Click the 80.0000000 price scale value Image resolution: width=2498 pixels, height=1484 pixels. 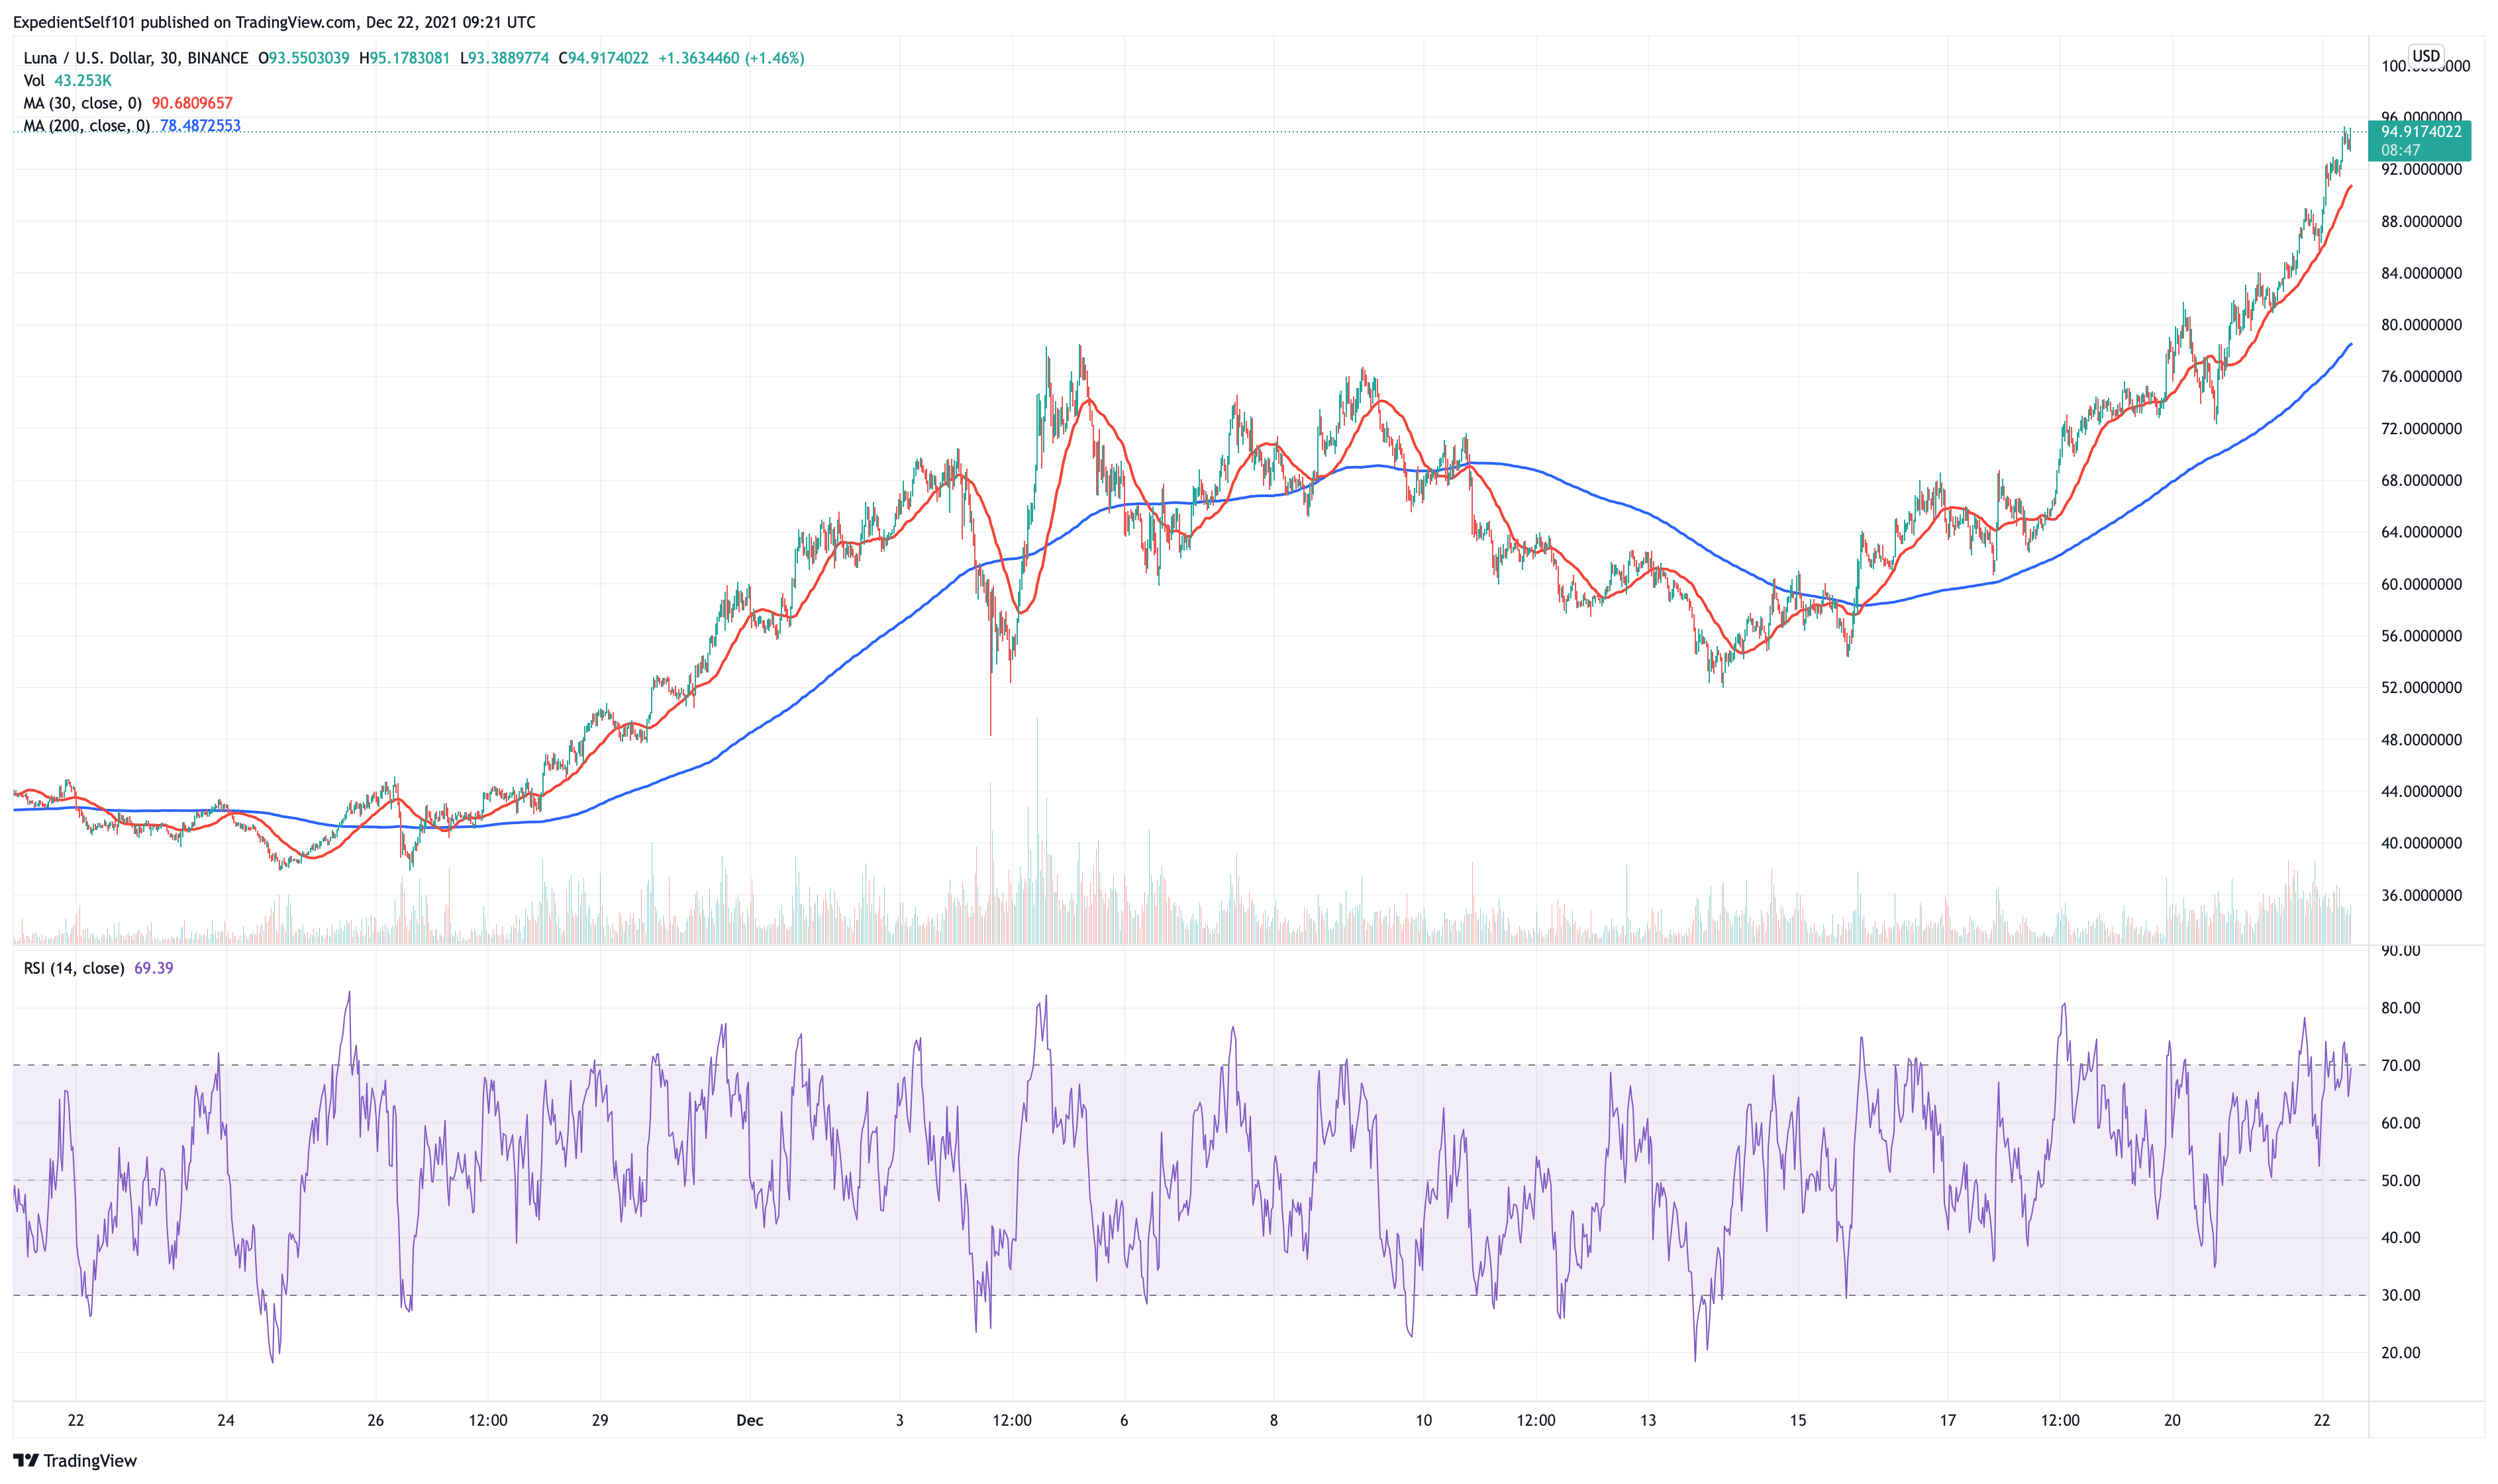tap(2420, 325)
